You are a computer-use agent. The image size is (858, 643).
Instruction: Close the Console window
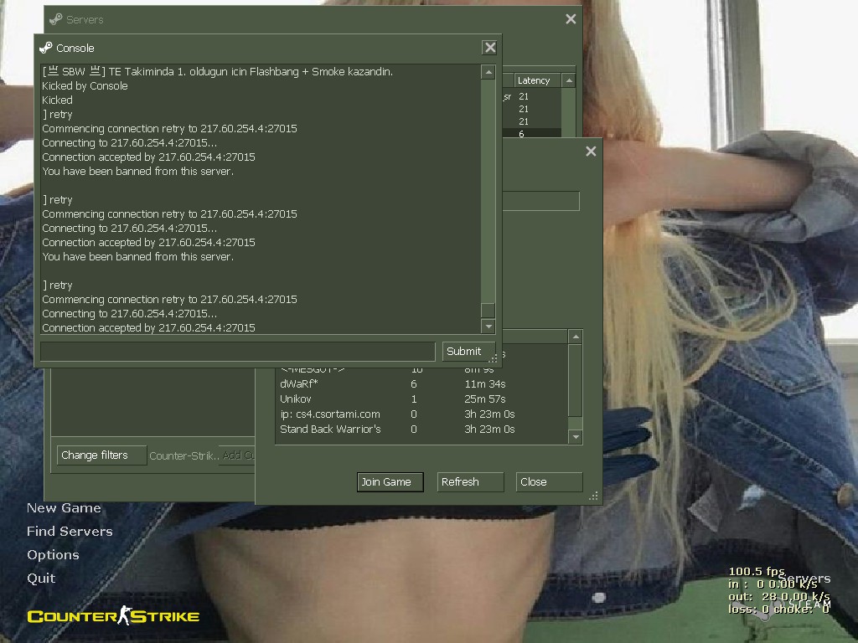(x=489, y=48)
